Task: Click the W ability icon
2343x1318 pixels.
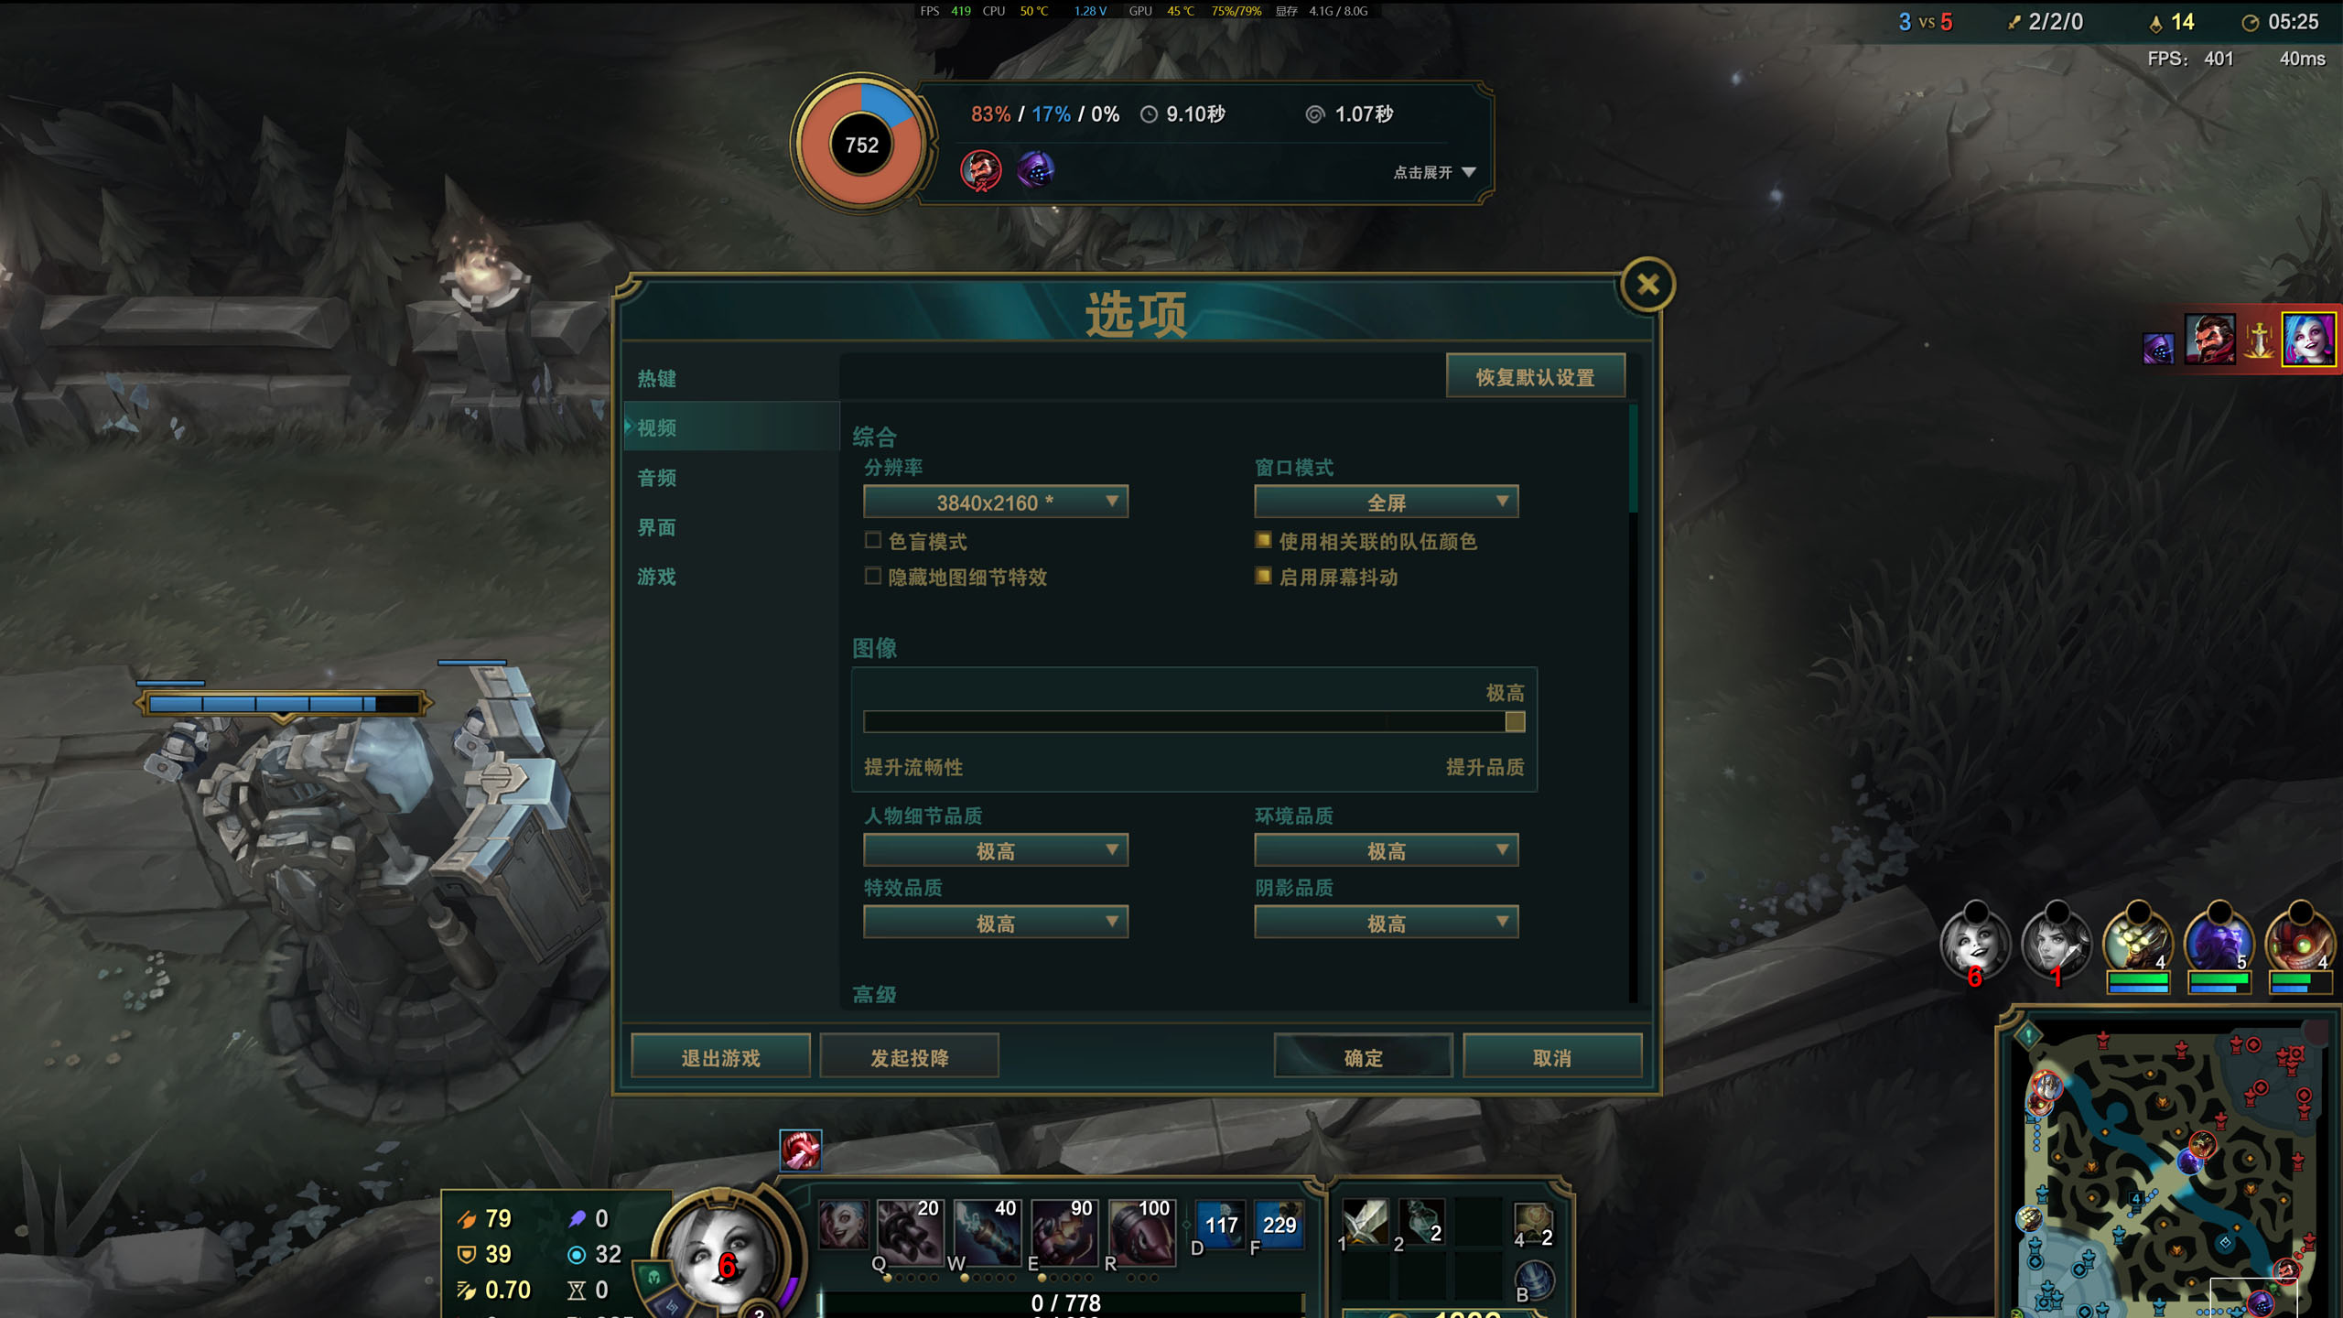Action: 987,1231
